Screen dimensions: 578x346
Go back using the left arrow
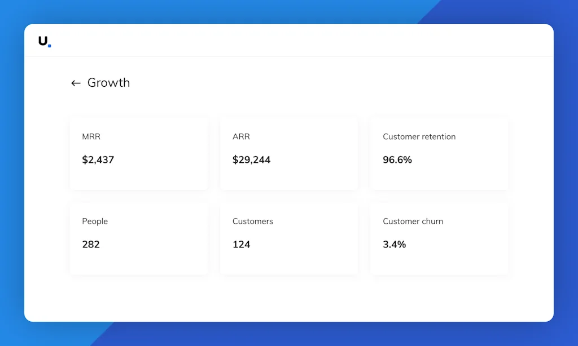point(76,83)
